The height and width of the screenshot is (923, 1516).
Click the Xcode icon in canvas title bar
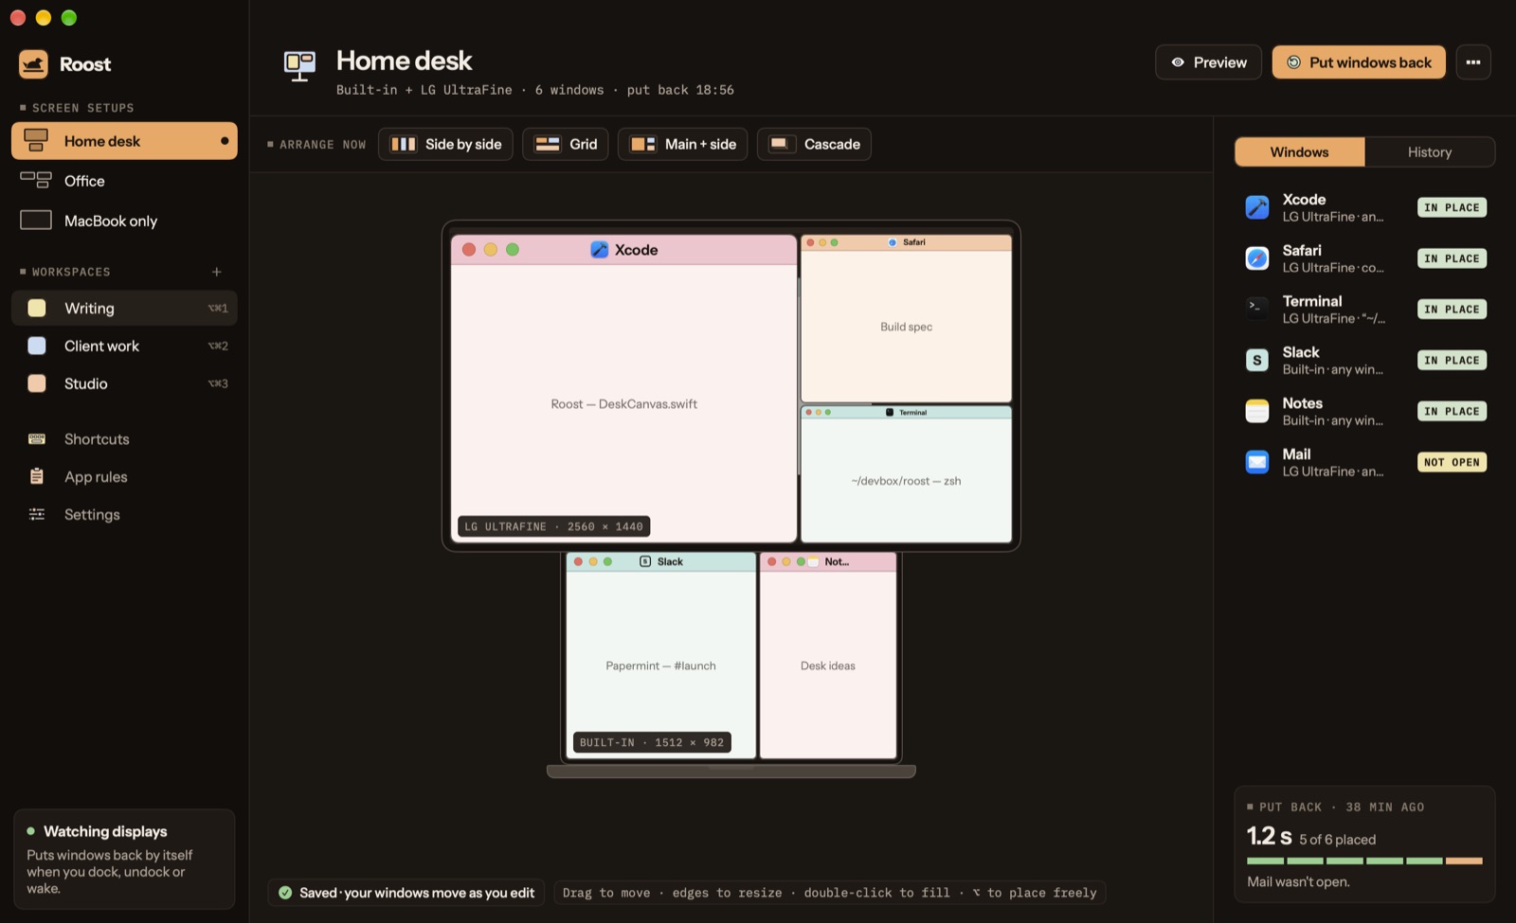tap(600, 250)
